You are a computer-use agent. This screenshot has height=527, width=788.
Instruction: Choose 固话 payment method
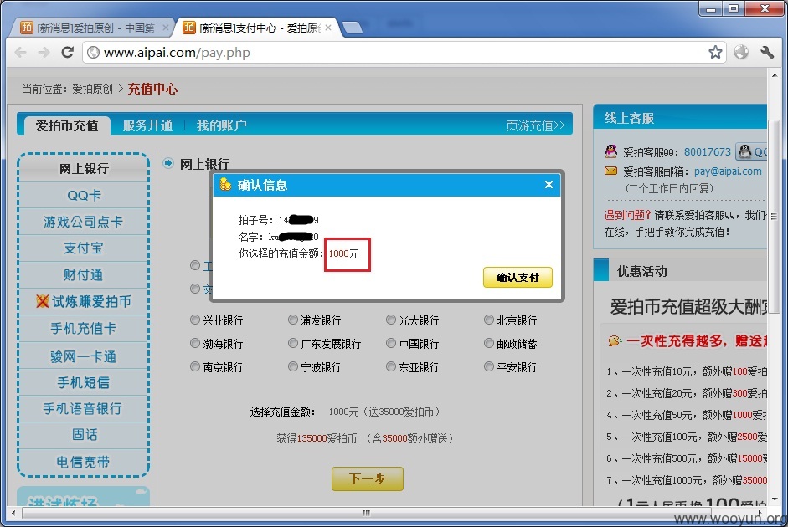84,435
